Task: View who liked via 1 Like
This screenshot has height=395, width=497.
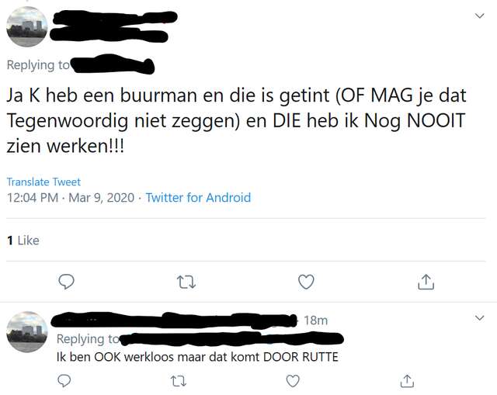Action: click(x=23, y=241)
